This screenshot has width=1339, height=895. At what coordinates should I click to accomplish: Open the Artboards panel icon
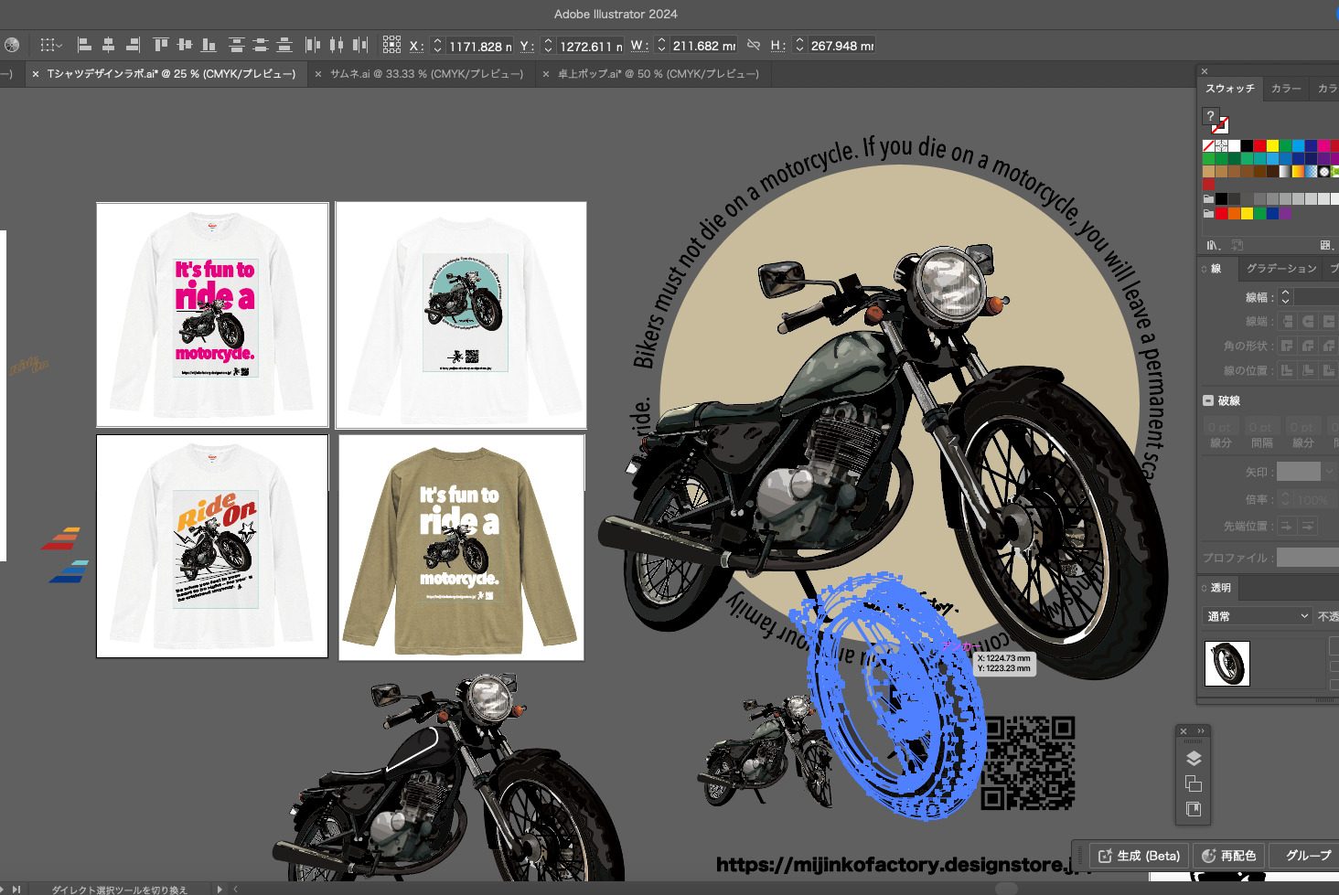[x=1194, y=809]
